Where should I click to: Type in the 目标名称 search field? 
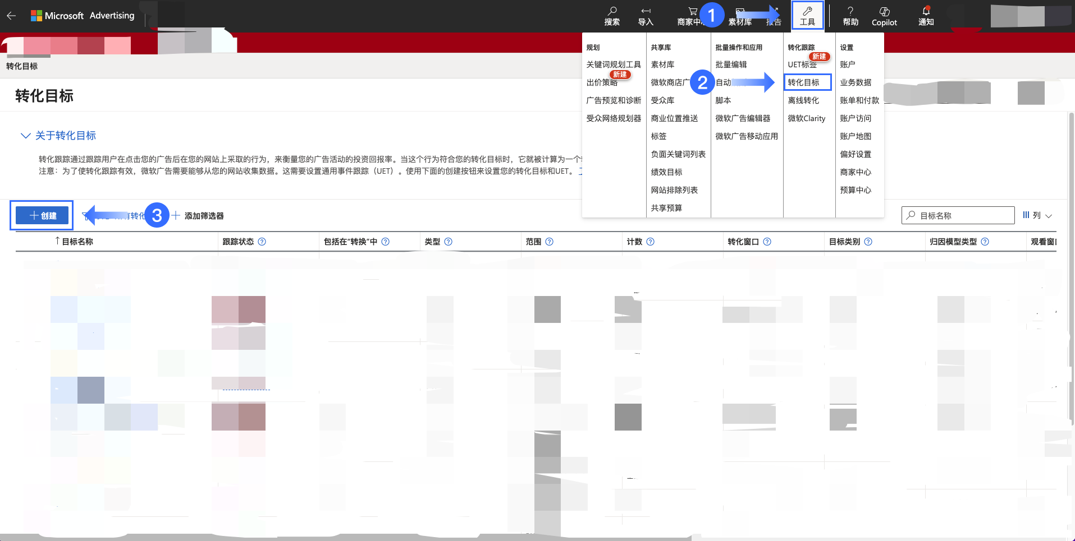958,215
